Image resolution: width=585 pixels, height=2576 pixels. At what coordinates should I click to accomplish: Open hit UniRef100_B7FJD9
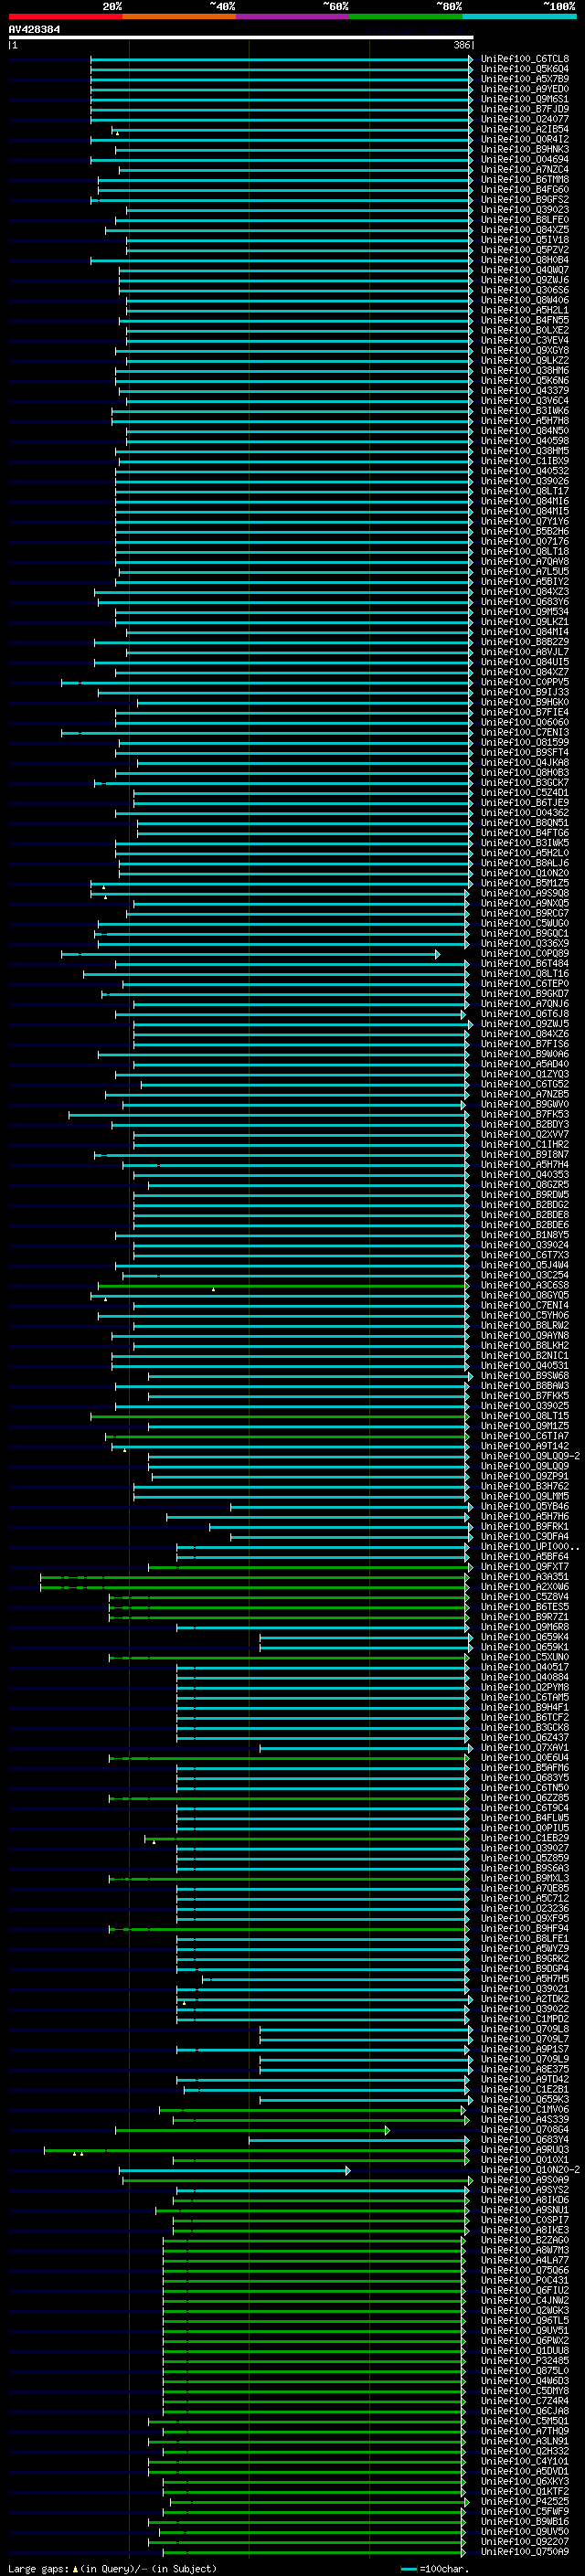click(524, 109)
